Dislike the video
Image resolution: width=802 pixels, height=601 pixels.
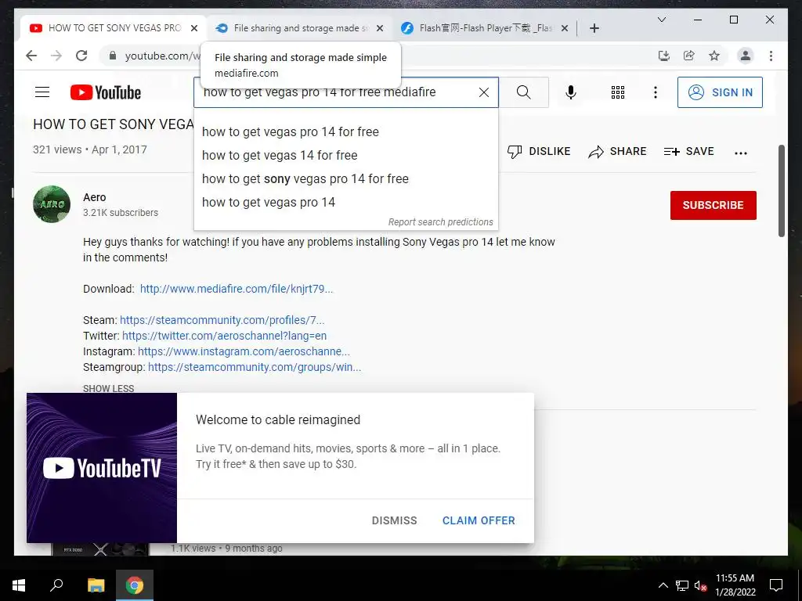click(x=539, y=151)
